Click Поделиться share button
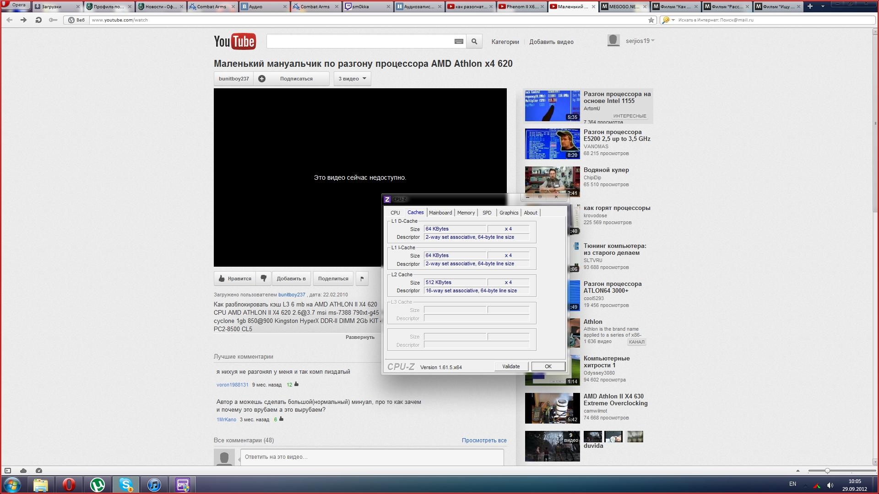879x494 pixels. click(x=333, y=278)
